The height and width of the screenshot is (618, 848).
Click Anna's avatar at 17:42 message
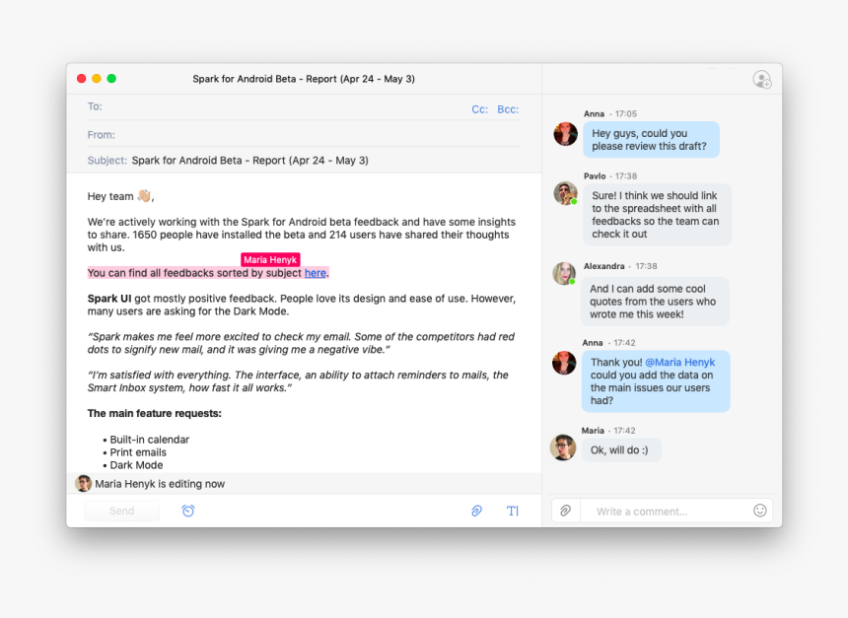tap(564, 363)
